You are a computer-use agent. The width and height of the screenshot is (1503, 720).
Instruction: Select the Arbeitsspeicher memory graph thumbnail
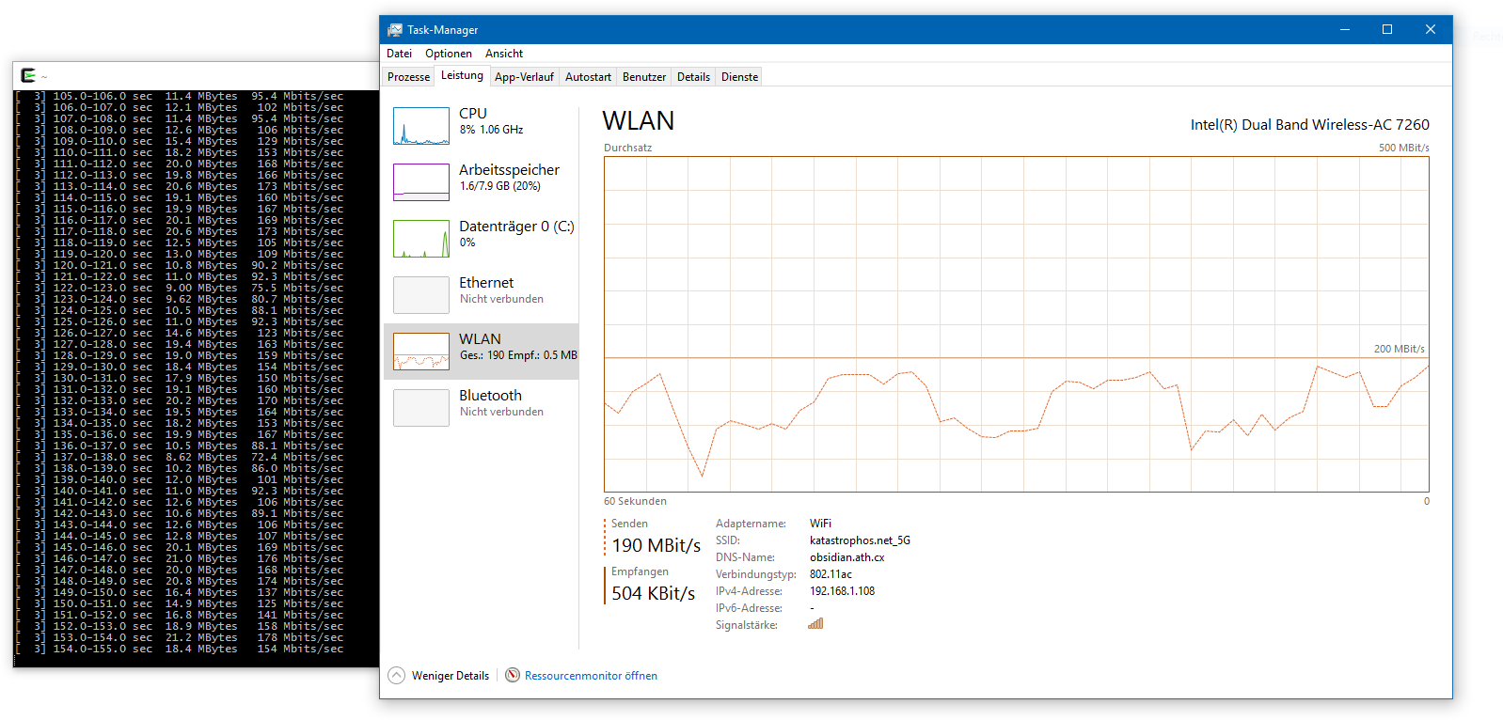[x=421, y=182]
